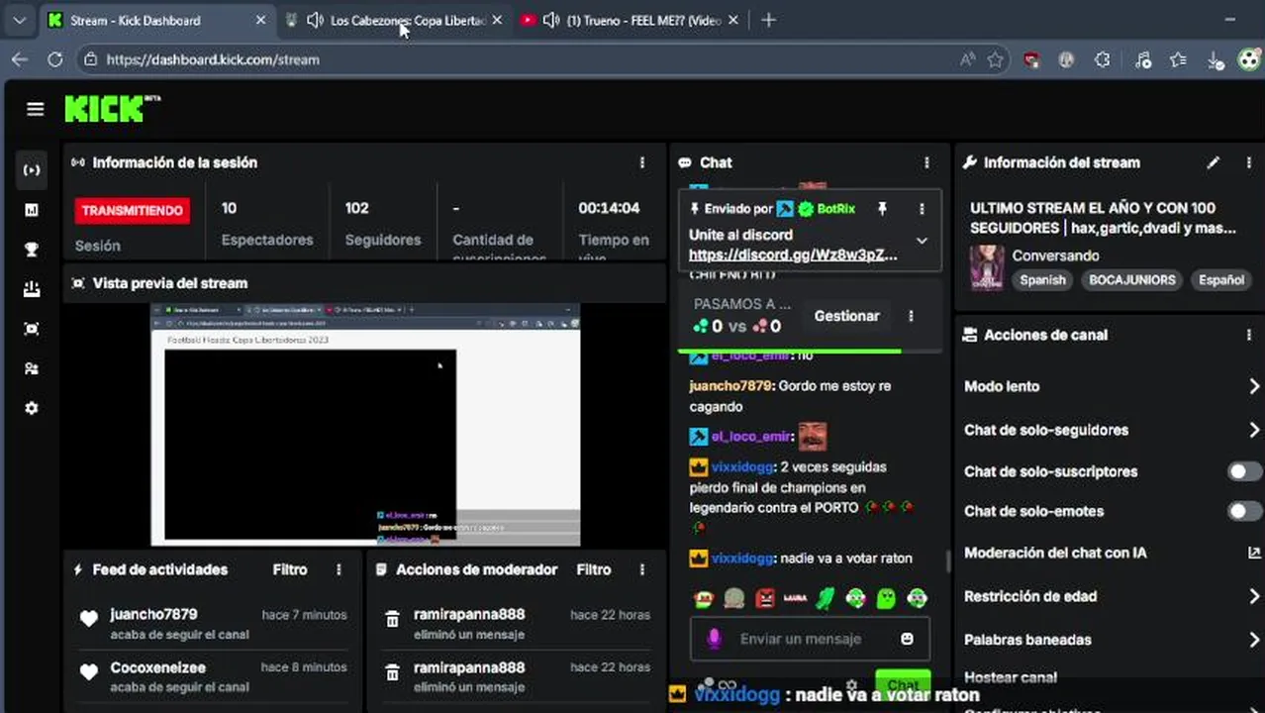Click the 102 Seguidores count
Screen dimensions: 1265x713
pyautogui.click(x=356, y=208)
